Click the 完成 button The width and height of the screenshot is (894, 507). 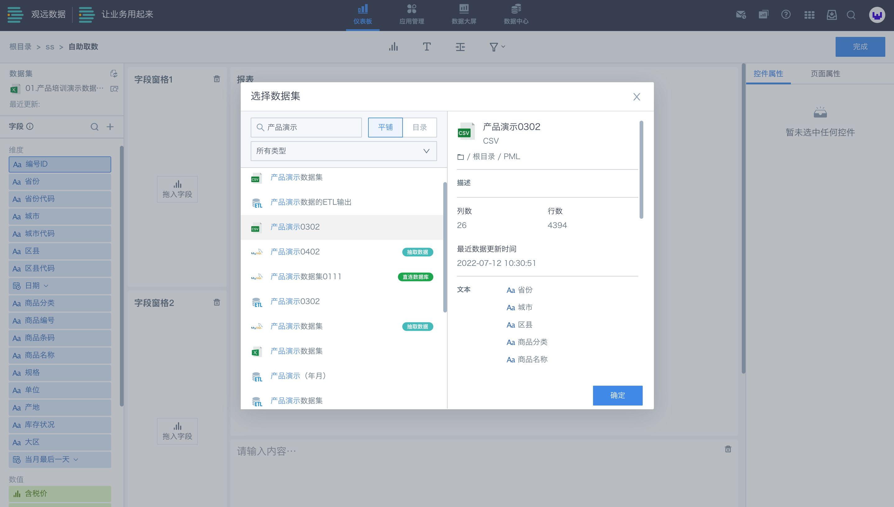click(x=860, y=47)
